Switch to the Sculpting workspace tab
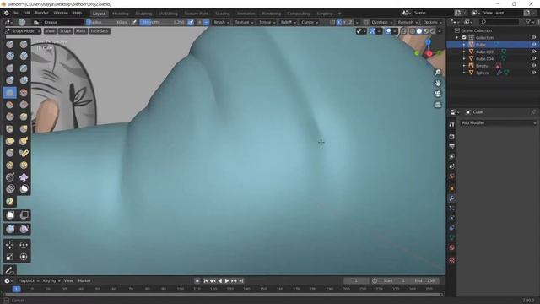The image size is (540, 304). pos(143,14)
